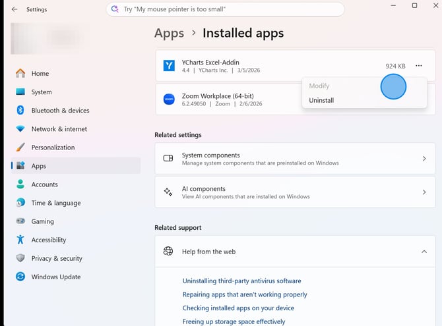
Task: Open Freeing up storage space effectively link
Action: 234,321
